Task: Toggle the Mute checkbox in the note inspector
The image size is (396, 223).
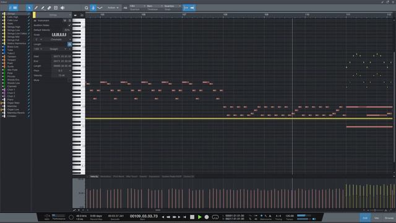Action: [69, 80]
